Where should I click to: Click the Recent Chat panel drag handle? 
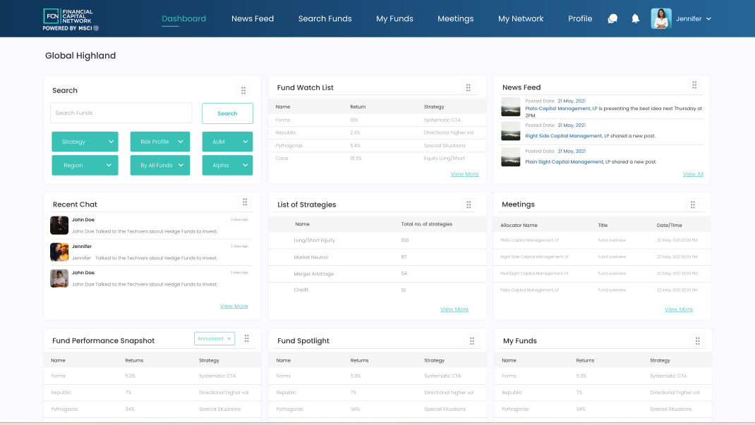[x=245, y=202]
